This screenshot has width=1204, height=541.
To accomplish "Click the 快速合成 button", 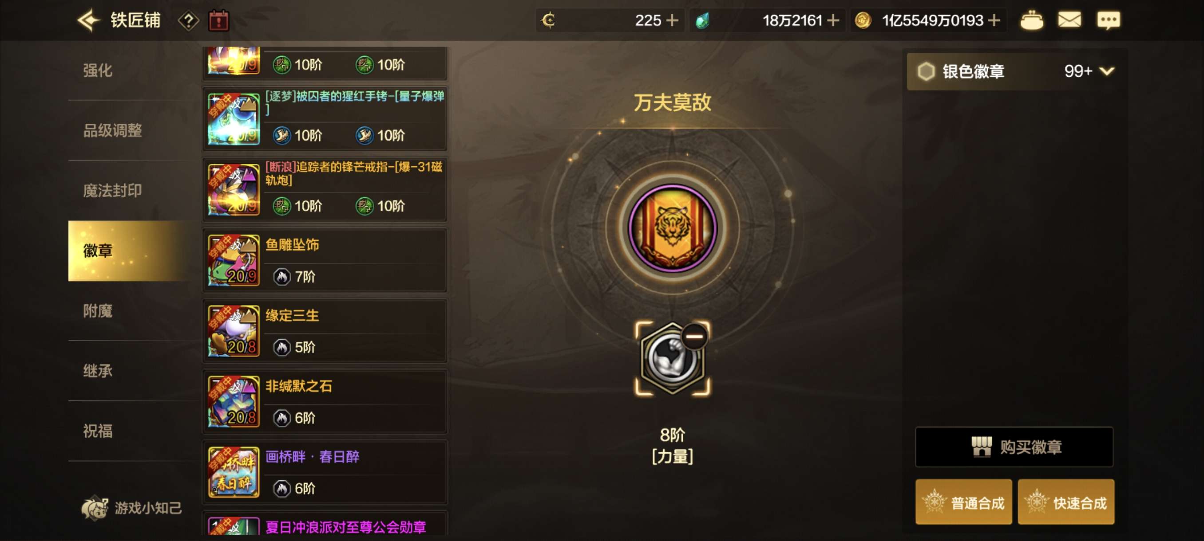I will [x=1065, y=502].
